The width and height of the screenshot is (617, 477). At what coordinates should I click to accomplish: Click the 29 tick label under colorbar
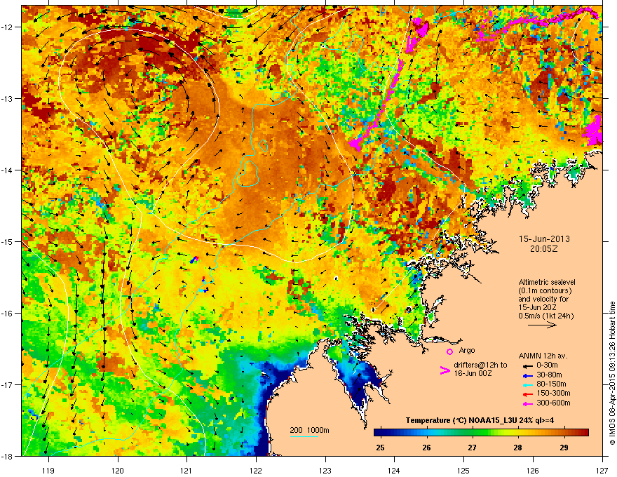564,447
